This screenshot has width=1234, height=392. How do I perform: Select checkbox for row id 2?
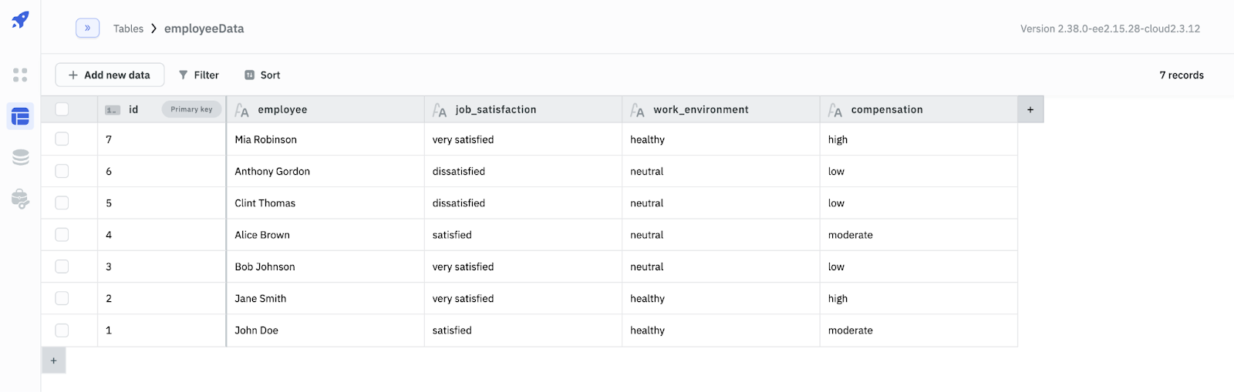pyautogui.click(x=62, y=298)
